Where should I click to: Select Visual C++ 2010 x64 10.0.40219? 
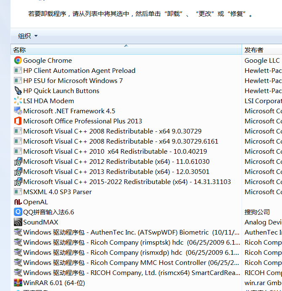(115, 151)
